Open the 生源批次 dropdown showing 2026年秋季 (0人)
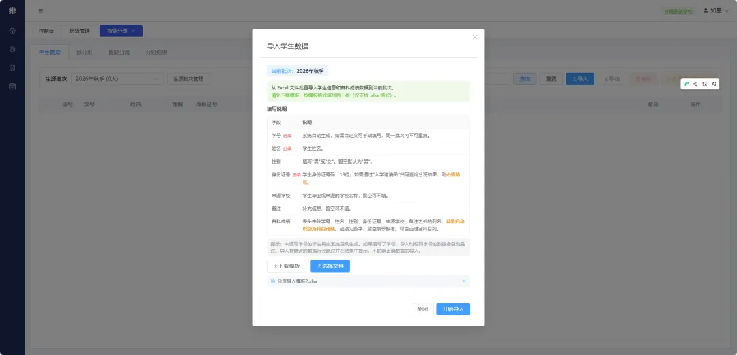 click(117, 79)
